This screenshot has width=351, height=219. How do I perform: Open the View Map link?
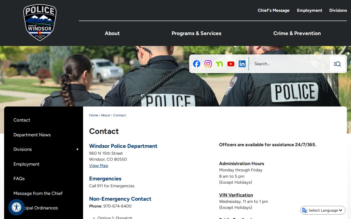point(98,166)
